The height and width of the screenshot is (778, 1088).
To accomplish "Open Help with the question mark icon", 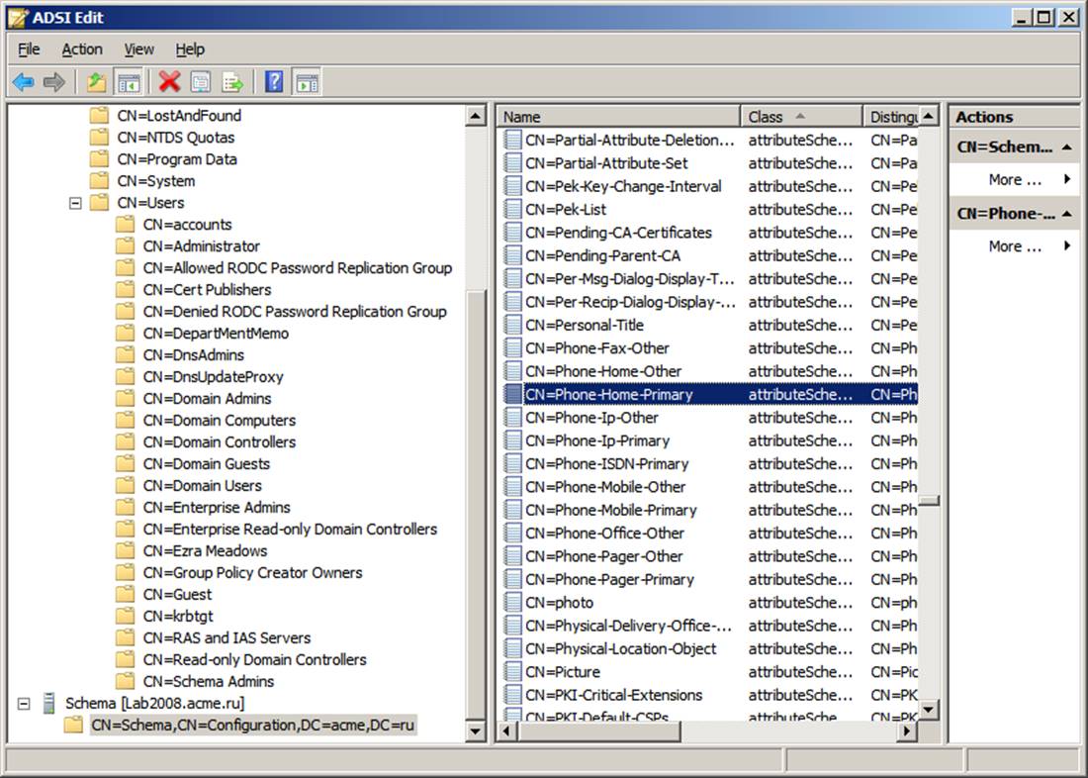I will coord(274,82).
